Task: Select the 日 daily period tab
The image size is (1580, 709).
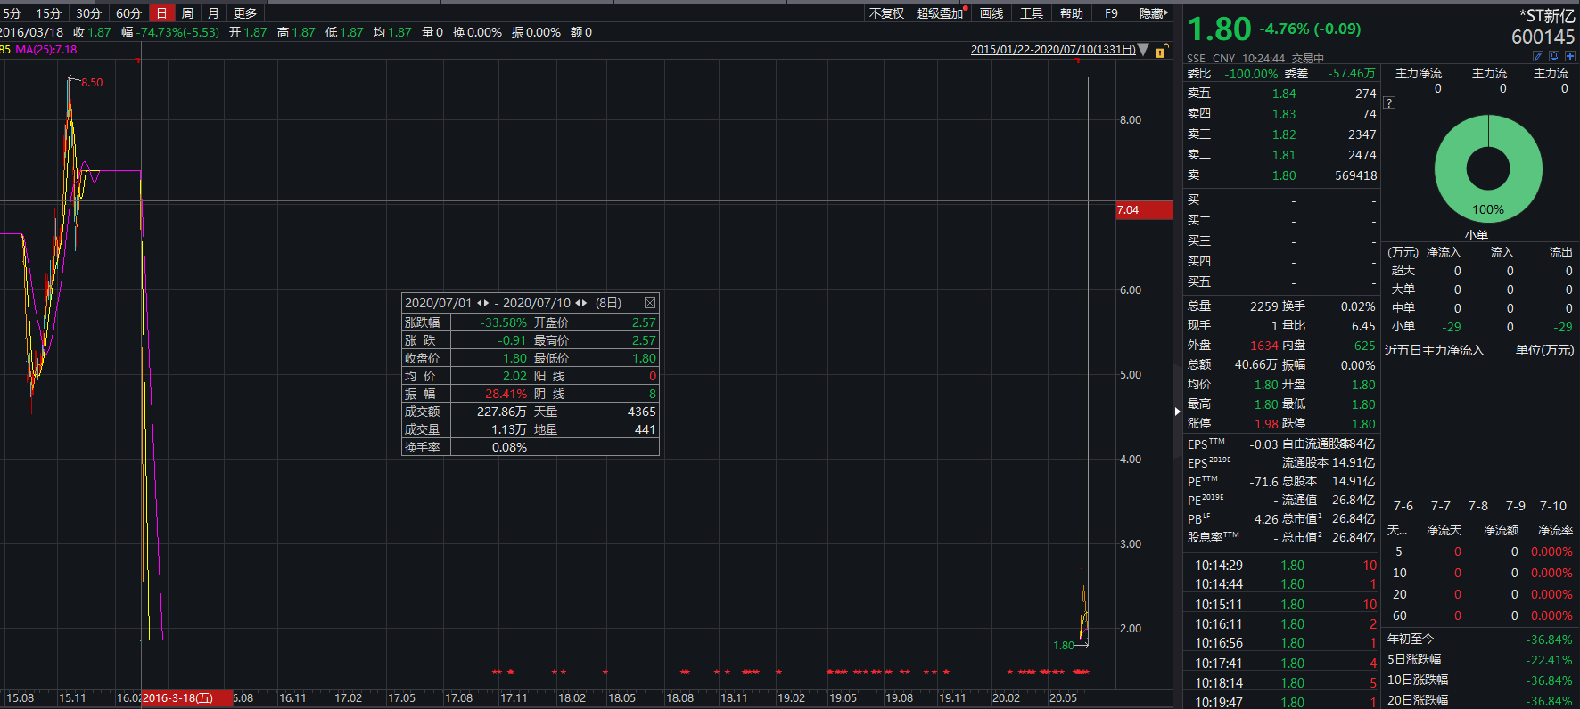Action: pyautogui.click(x=161, y=13)
